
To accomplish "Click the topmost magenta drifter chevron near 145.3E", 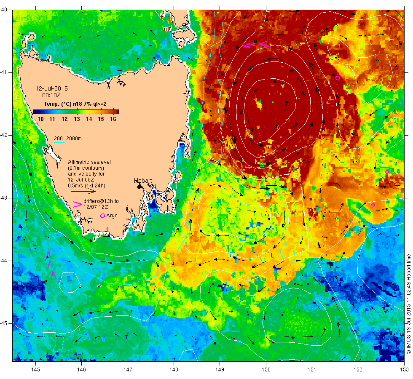I will click(48, 254).
